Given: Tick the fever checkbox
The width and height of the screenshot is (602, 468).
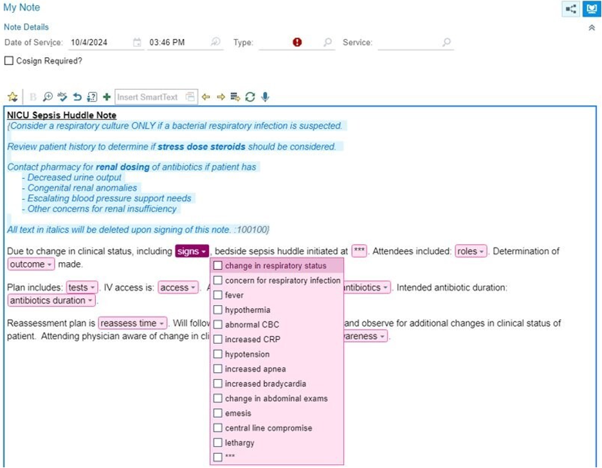Looking at the screenshot, I should point(217,295).
